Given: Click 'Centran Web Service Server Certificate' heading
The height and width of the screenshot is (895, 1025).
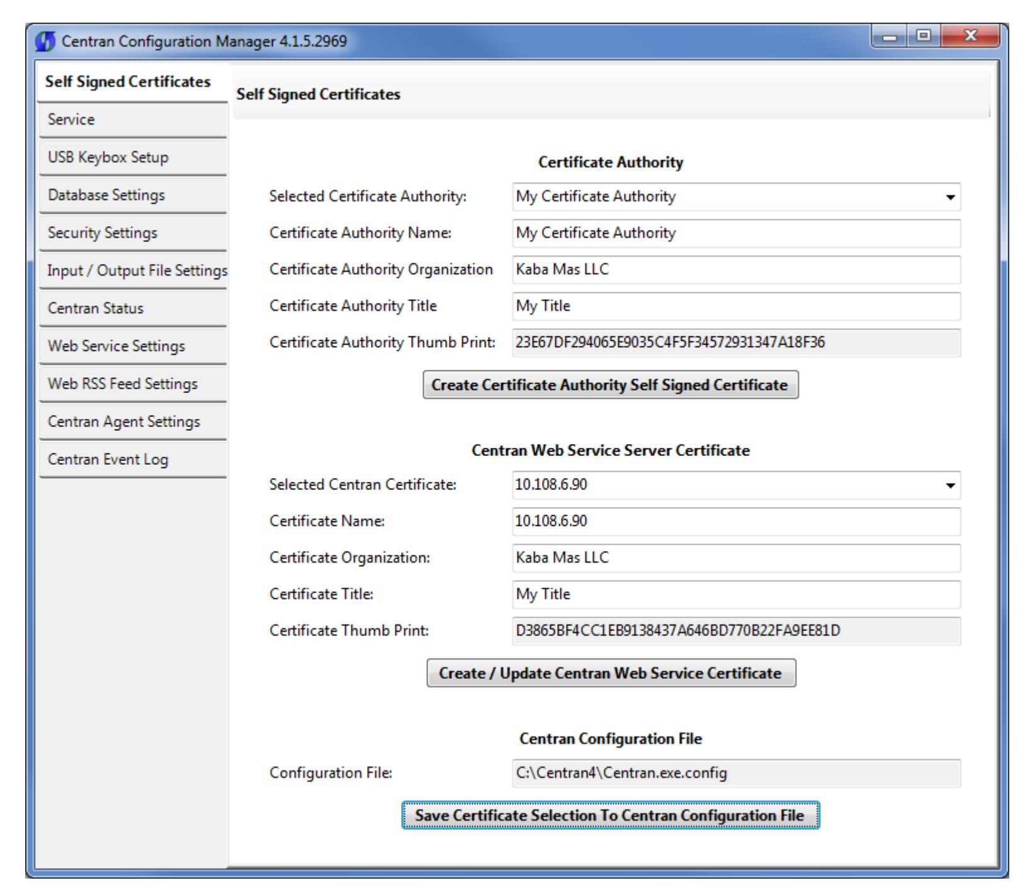Looking at the screenshot, I should click(611, 451).
